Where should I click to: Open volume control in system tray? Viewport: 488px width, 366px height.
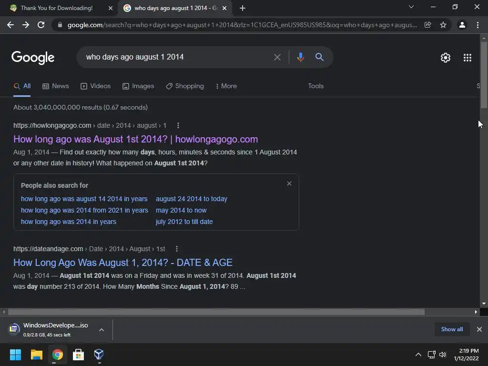pos(443,355)
